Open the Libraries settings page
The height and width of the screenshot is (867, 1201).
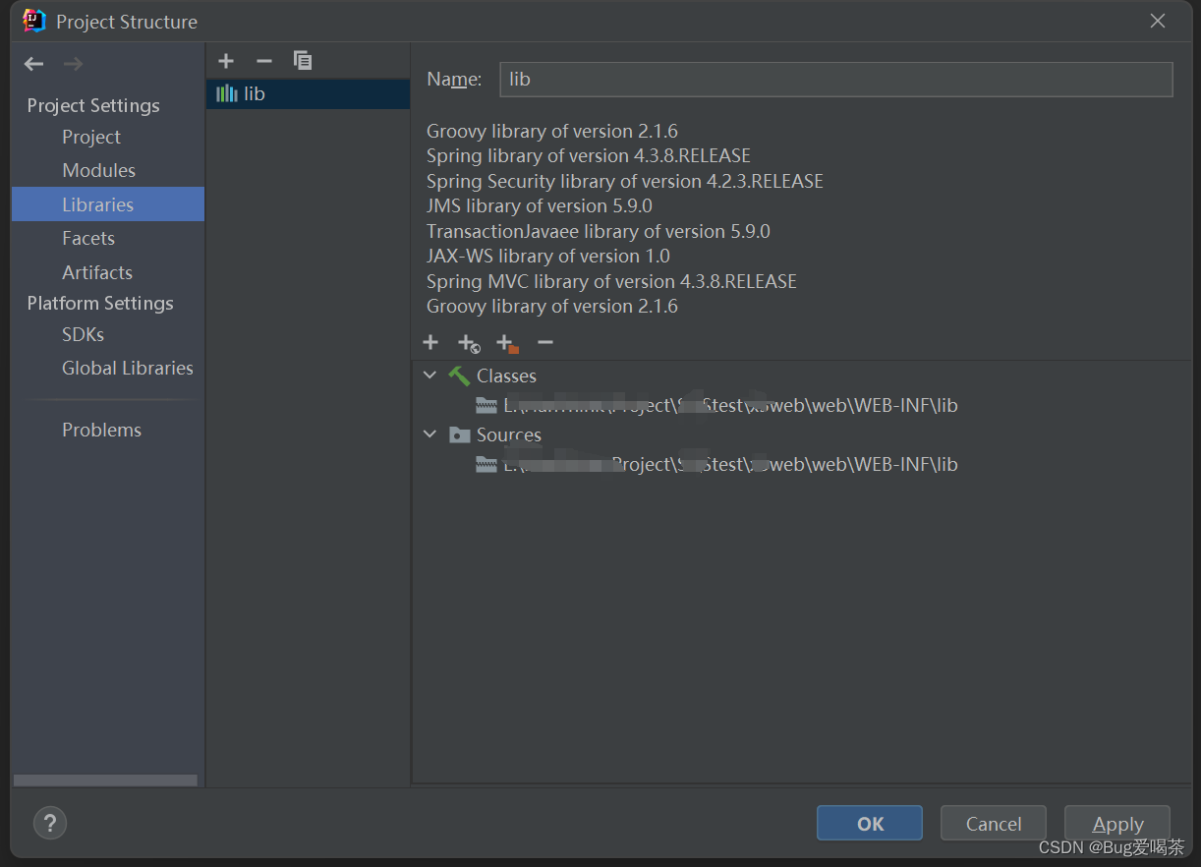pos(108,204)
